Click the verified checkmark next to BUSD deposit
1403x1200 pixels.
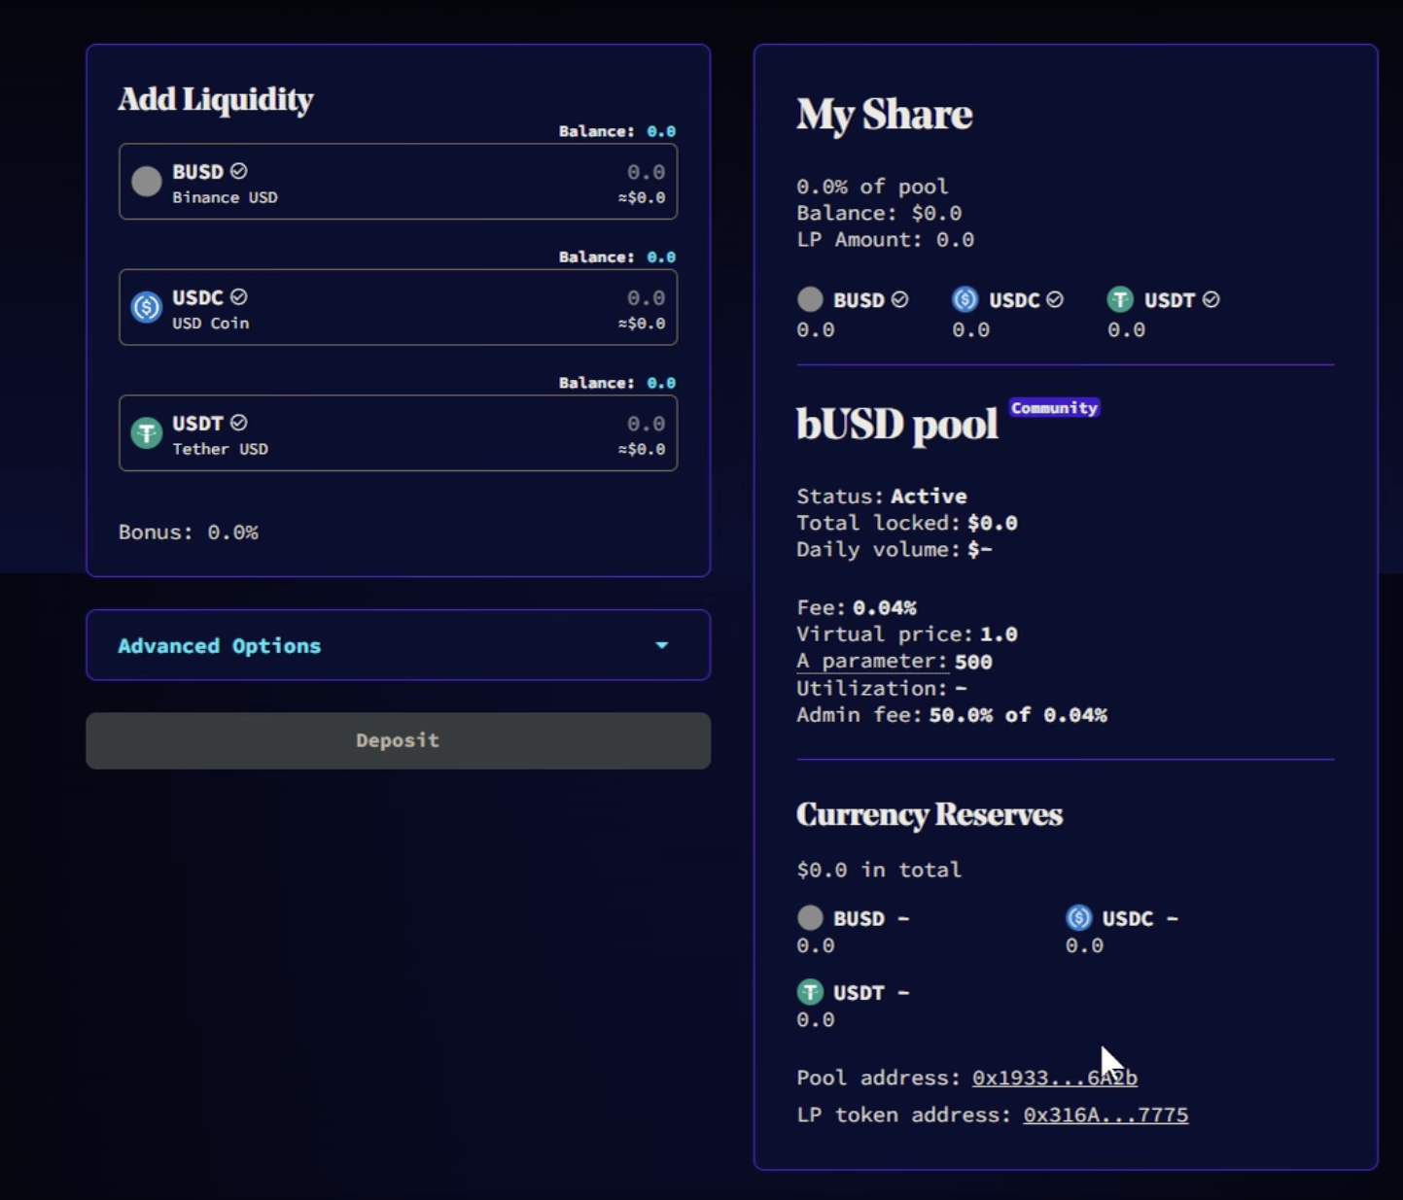(239, 171)
